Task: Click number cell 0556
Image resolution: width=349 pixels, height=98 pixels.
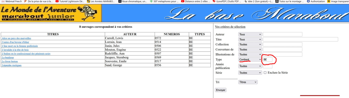Action: coord(172,65)
